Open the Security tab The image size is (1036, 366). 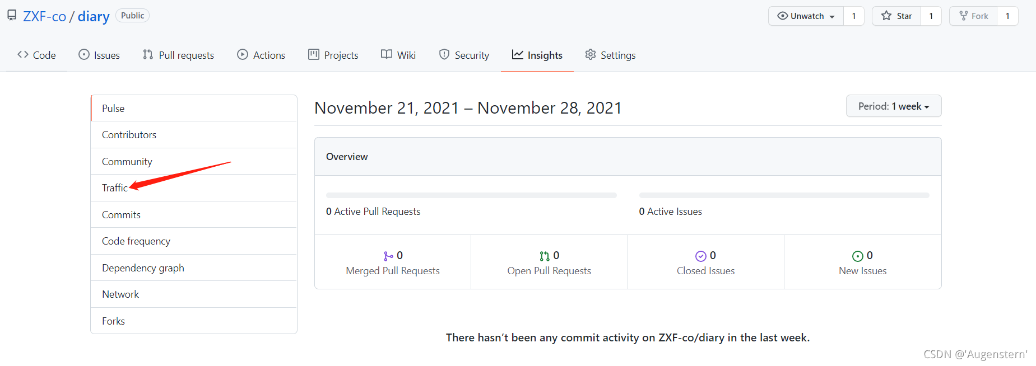click(464, 55)
